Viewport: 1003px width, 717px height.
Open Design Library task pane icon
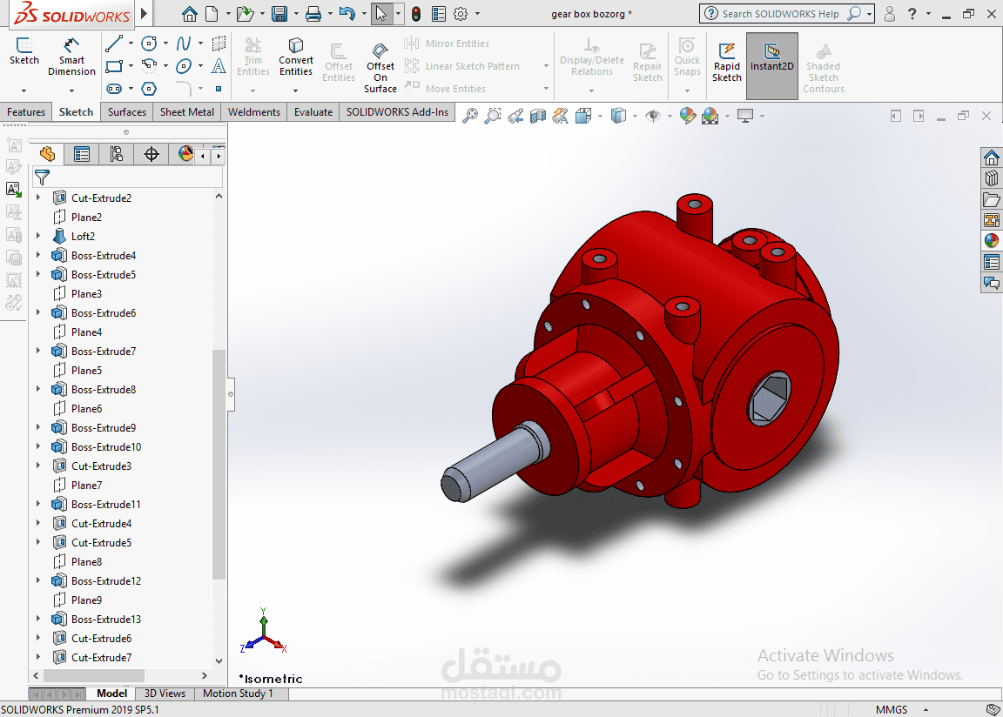tap(992, 178)
